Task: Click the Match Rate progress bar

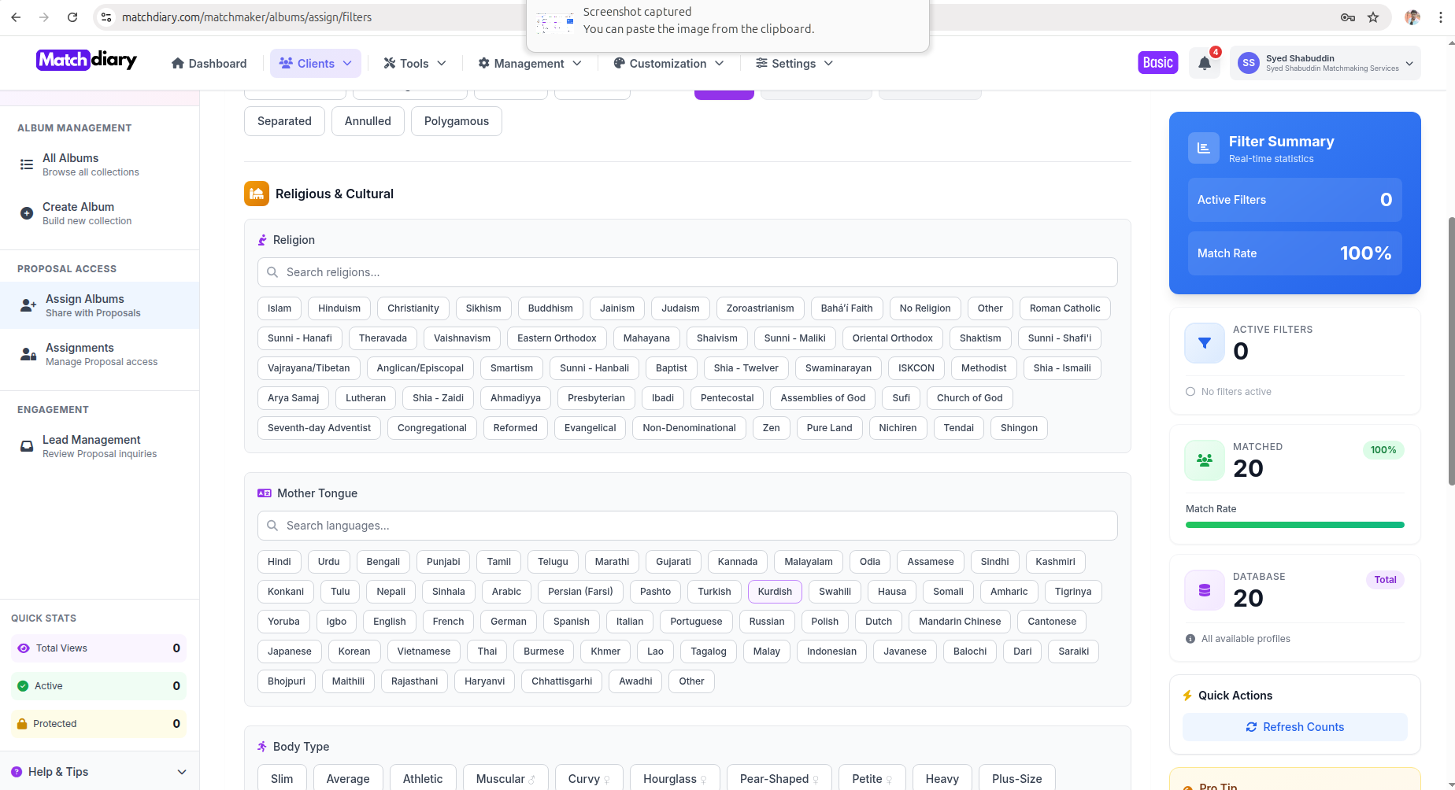Action: pyautogui.click(x=1294, y=524)
